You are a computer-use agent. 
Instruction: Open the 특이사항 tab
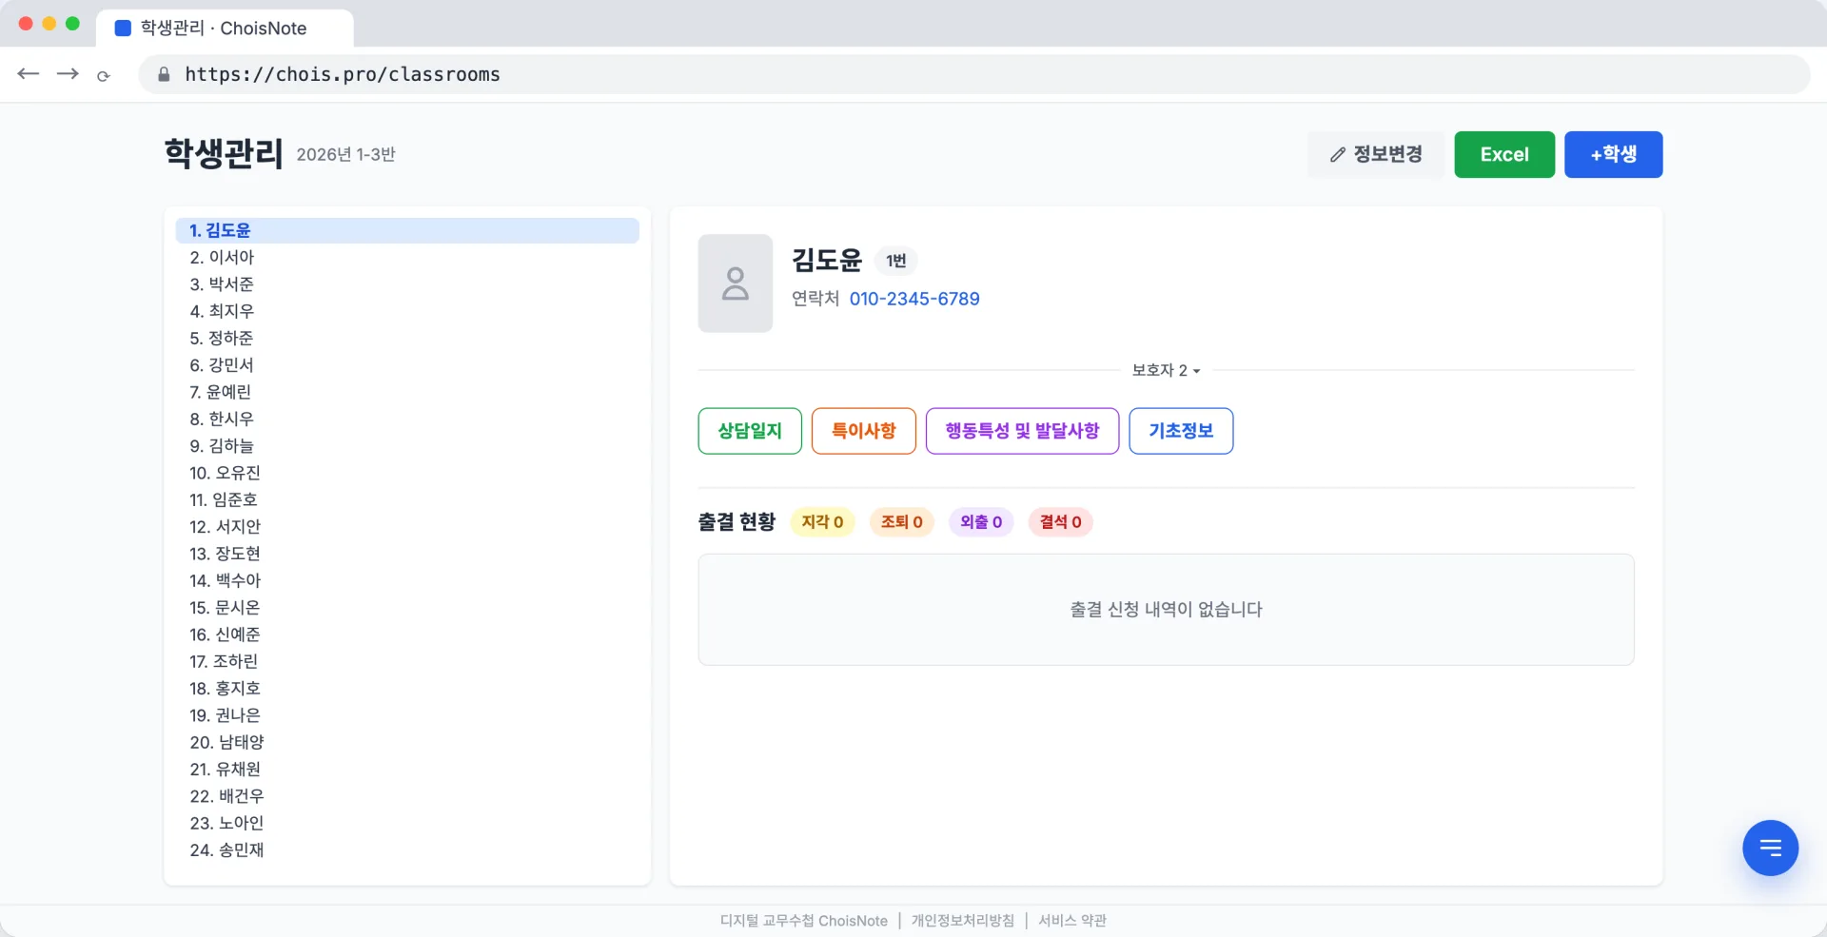pos(863,431)
